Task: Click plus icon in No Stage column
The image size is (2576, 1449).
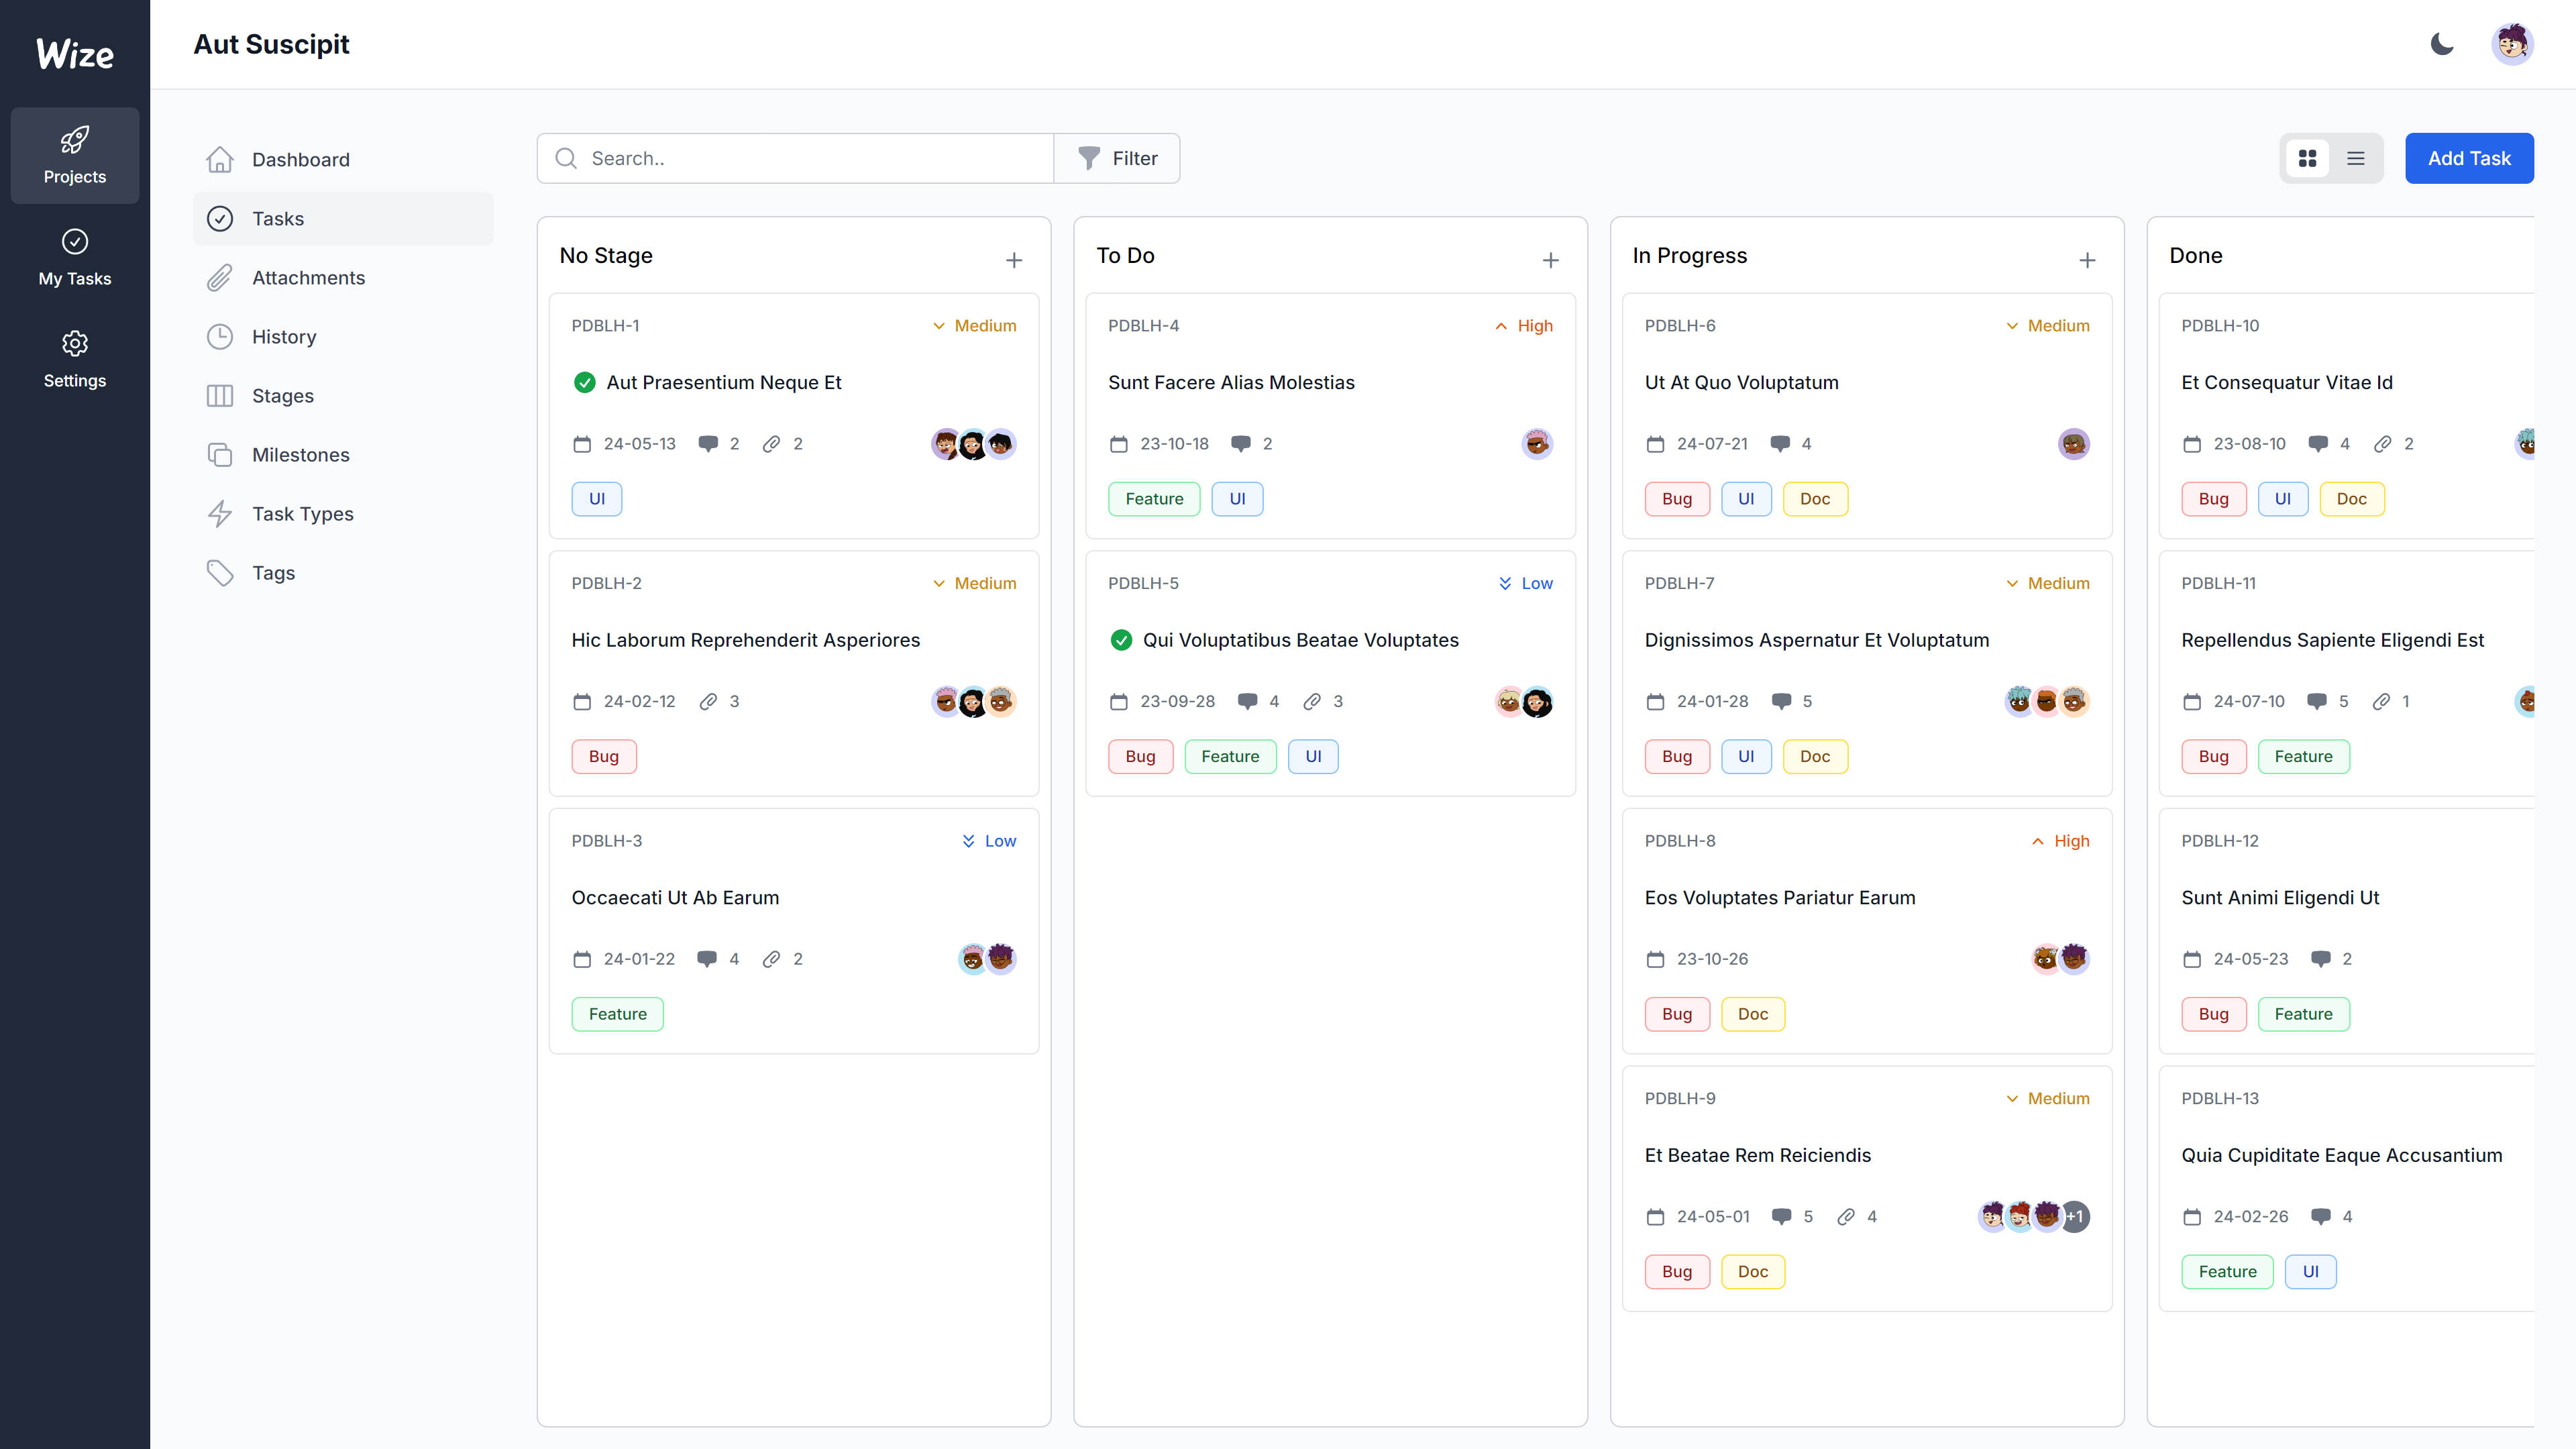Action: (x=1013, y=260)
